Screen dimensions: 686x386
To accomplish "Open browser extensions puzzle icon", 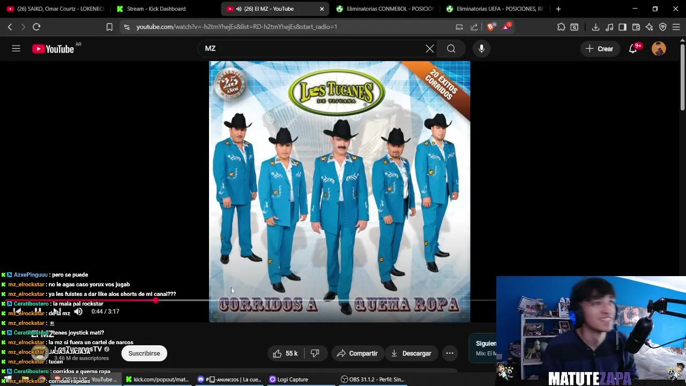I will (561, 27).
